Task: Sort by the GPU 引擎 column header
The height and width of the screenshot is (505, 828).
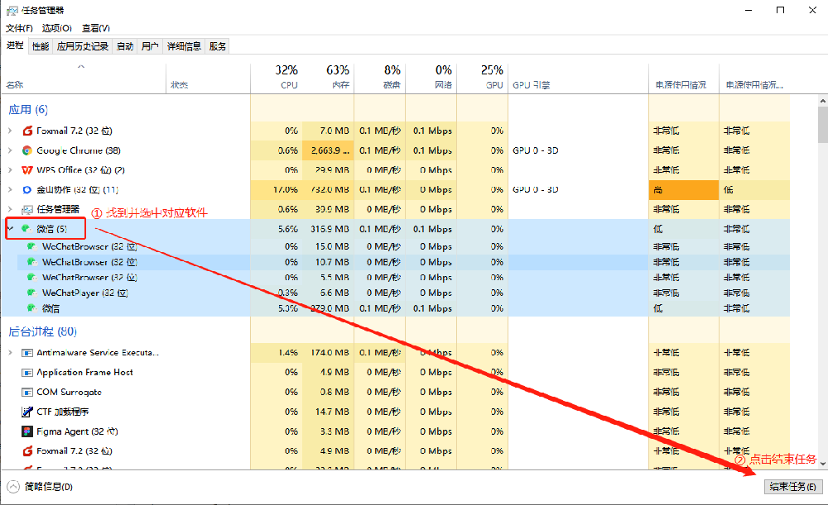Action: (578, 78)
